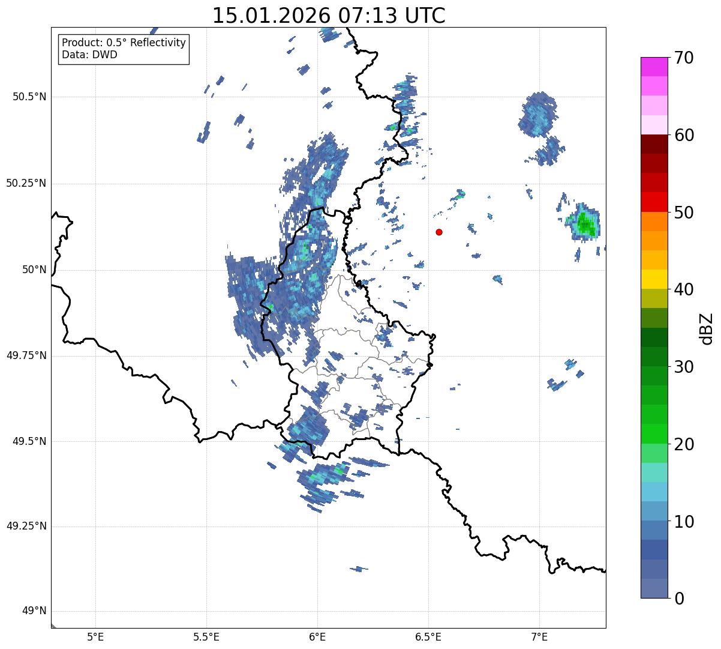721x649 pixels.
Task: Click the latitude label "49°N"
Action: pos(34,611)
